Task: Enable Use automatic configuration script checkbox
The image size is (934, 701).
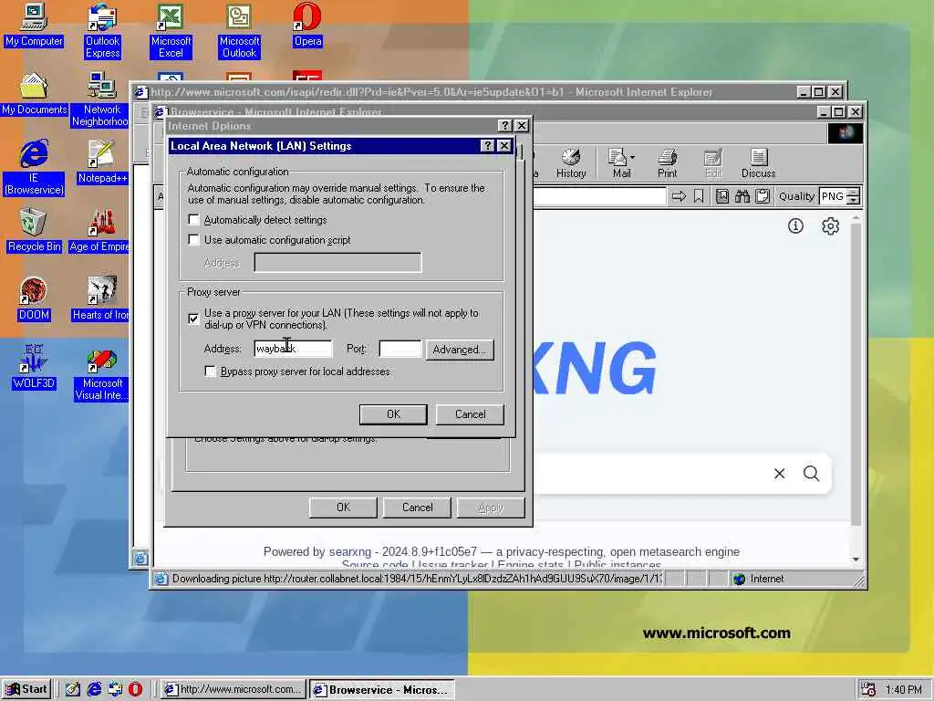Action: point(193,240)
